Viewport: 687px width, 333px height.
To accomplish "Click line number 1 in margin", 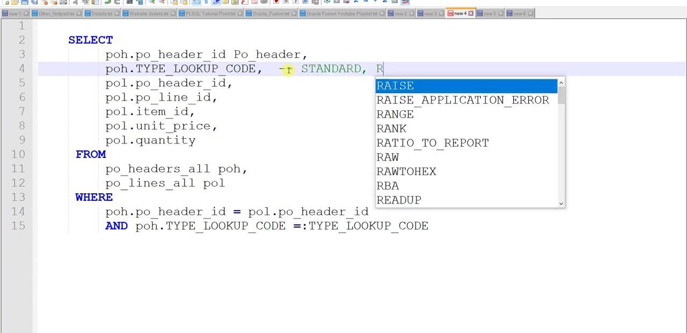I will 22,26.
